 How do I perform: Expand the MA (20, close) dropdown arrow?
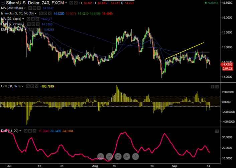click(x=23, y=19)
